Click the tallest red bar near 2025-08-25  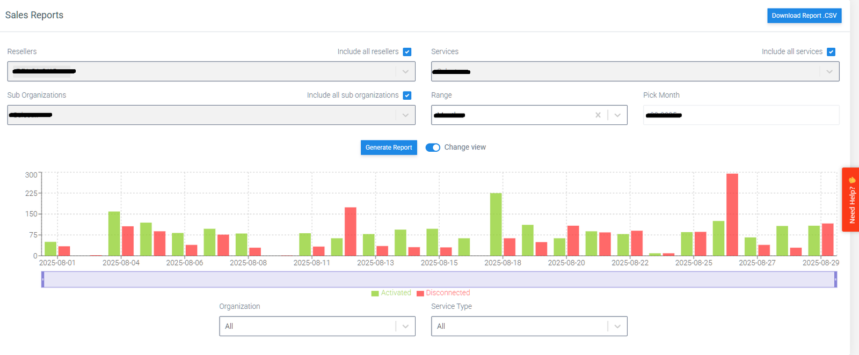click(x=732, y=215)
